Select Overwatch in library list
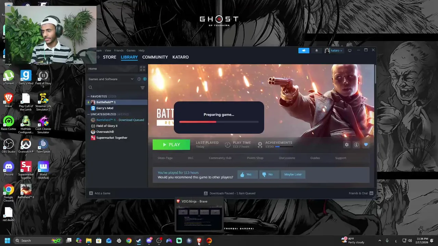Screen dimensions: 438x246 pyautogui.click(x=117, y=132)
